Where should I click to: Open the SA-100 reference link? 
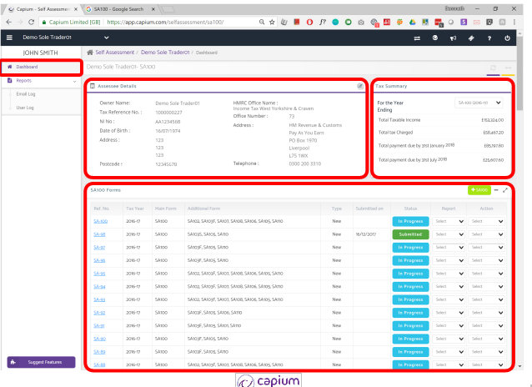100,221
